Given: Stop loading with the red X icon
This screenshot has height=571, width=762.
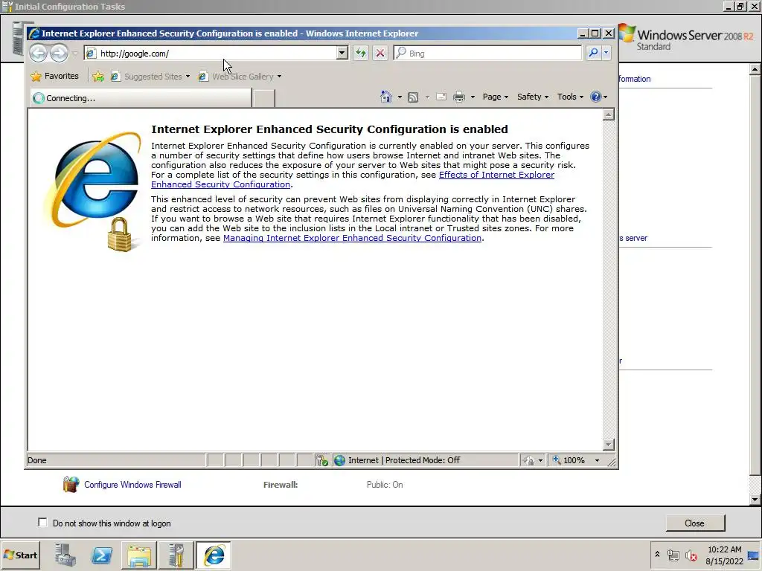Looking at the screenshot, I should (x=380, y=53).
